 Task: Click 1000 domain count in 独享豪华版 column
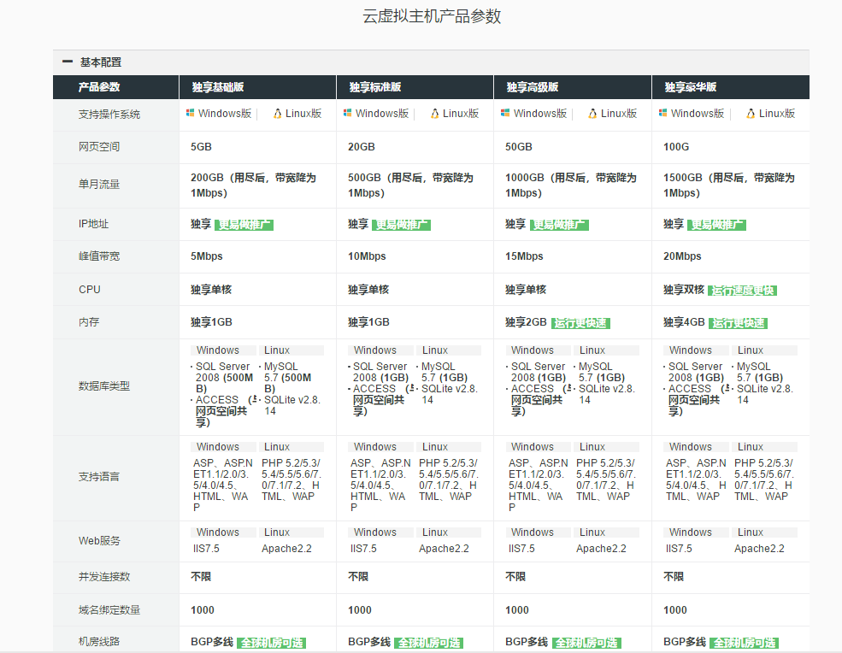pyautogui.click(x=675, y=610)
